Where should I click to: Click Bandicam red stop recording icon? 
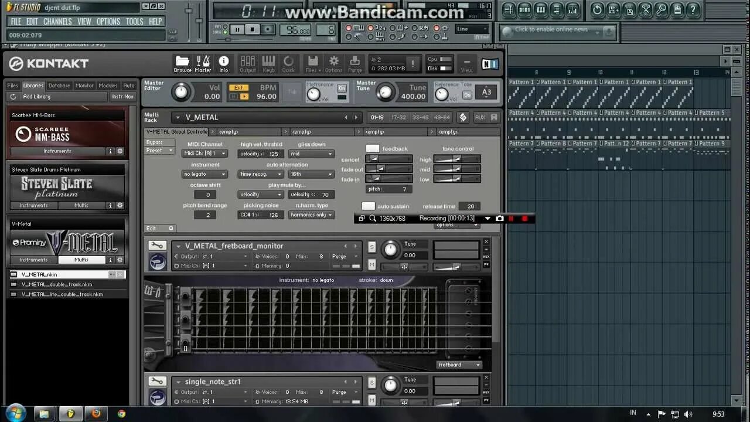tap(524, 219)
